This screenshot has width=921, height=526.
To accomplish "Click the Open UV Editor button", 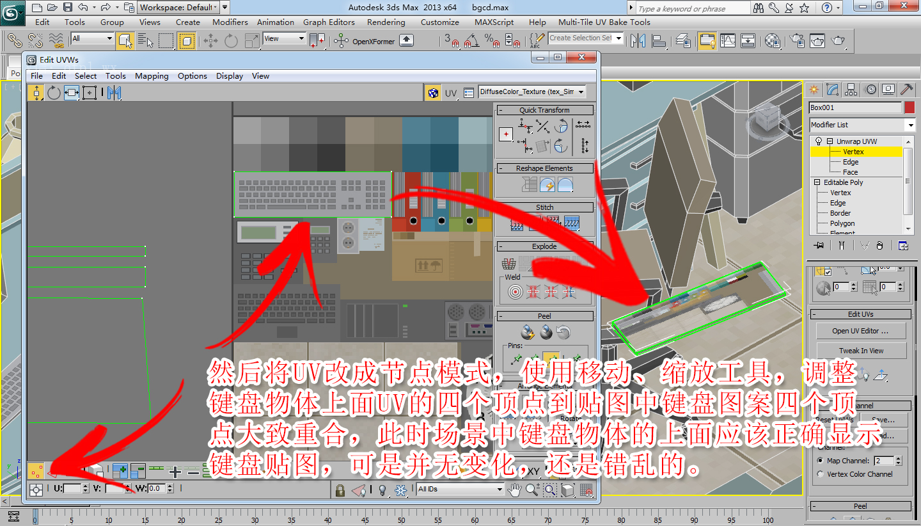I will click(x=860, y=330).
